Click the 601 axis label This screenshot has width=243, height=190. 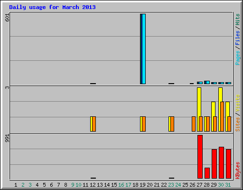coord(7,18)
